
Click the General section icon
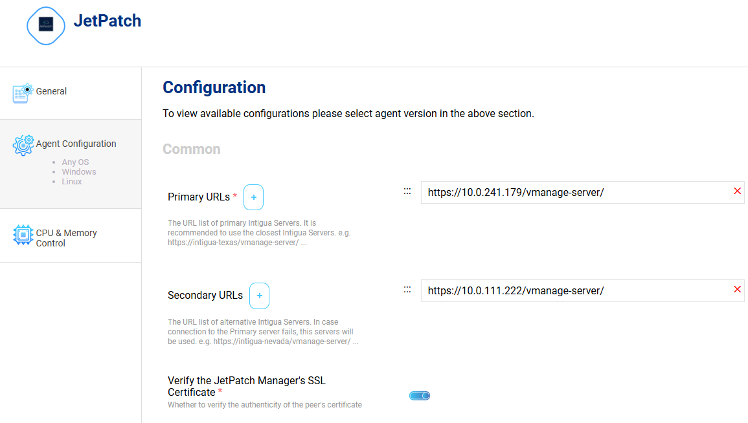[23, 92]
